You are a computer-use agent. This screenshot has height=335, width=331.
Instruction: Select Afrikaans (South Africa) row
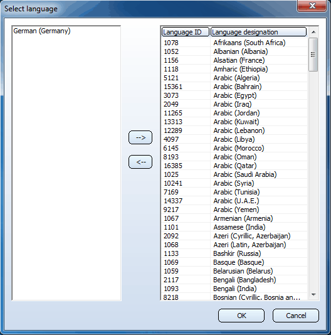pyautogui.click(x=234, y=43)
